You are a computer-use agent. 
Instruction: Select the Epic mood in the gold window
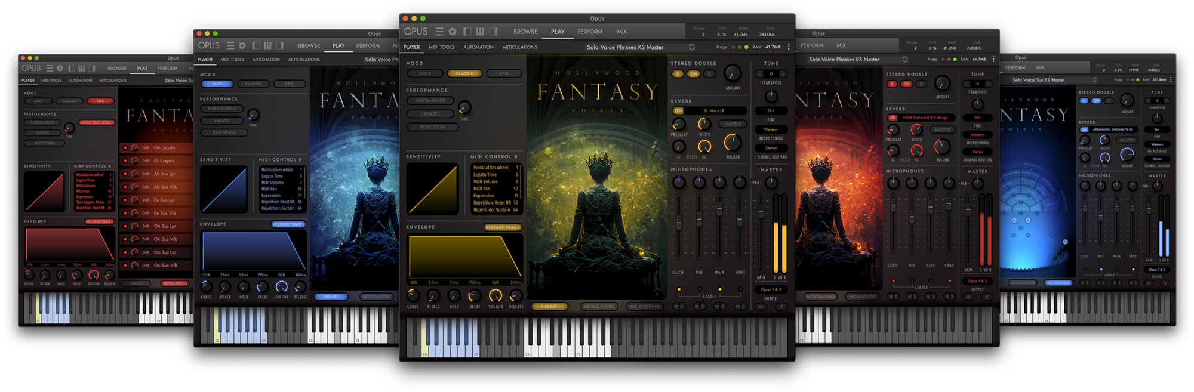(x=504, y=73)
